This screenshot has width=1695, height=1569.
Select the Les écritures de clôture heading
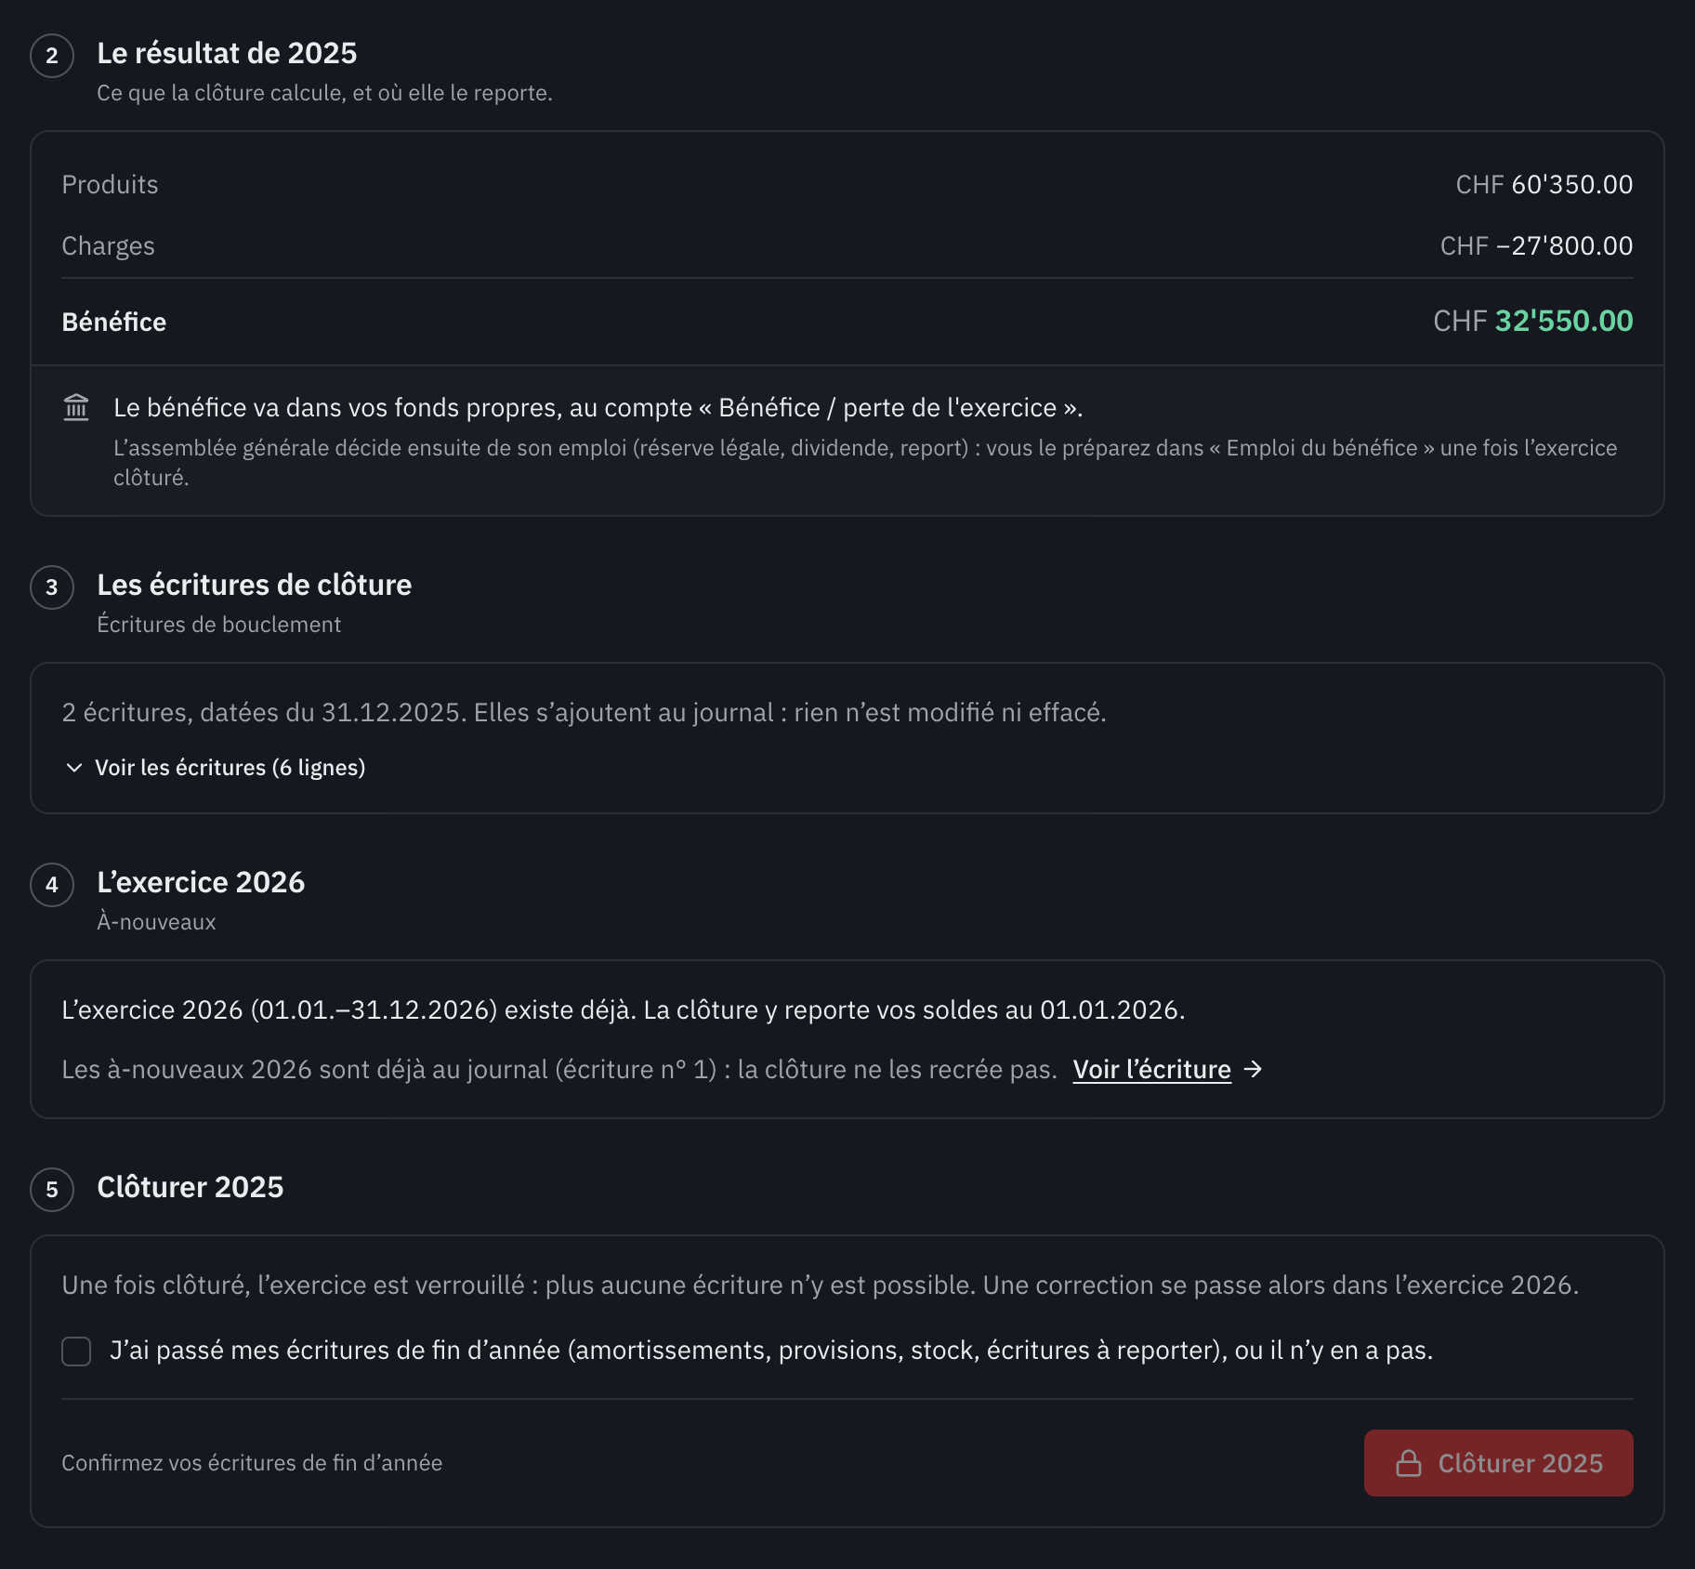pos(254,585)
